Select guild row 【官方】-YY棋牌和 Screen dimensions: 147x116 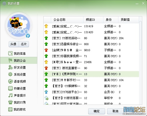[x=91, y=86]
